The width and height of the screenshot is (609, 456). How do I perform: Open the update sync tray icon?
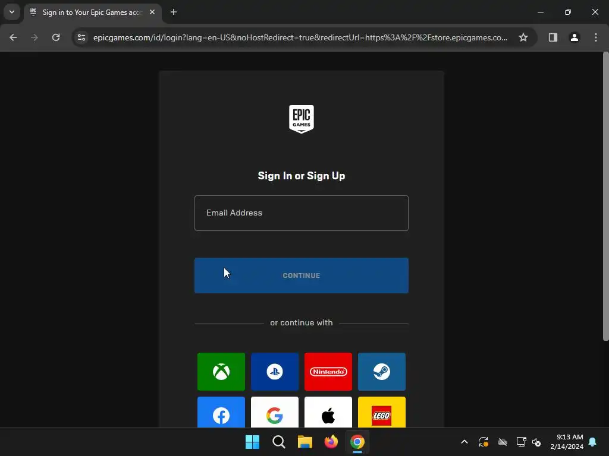pyautogui.click(x=483, y=442)
